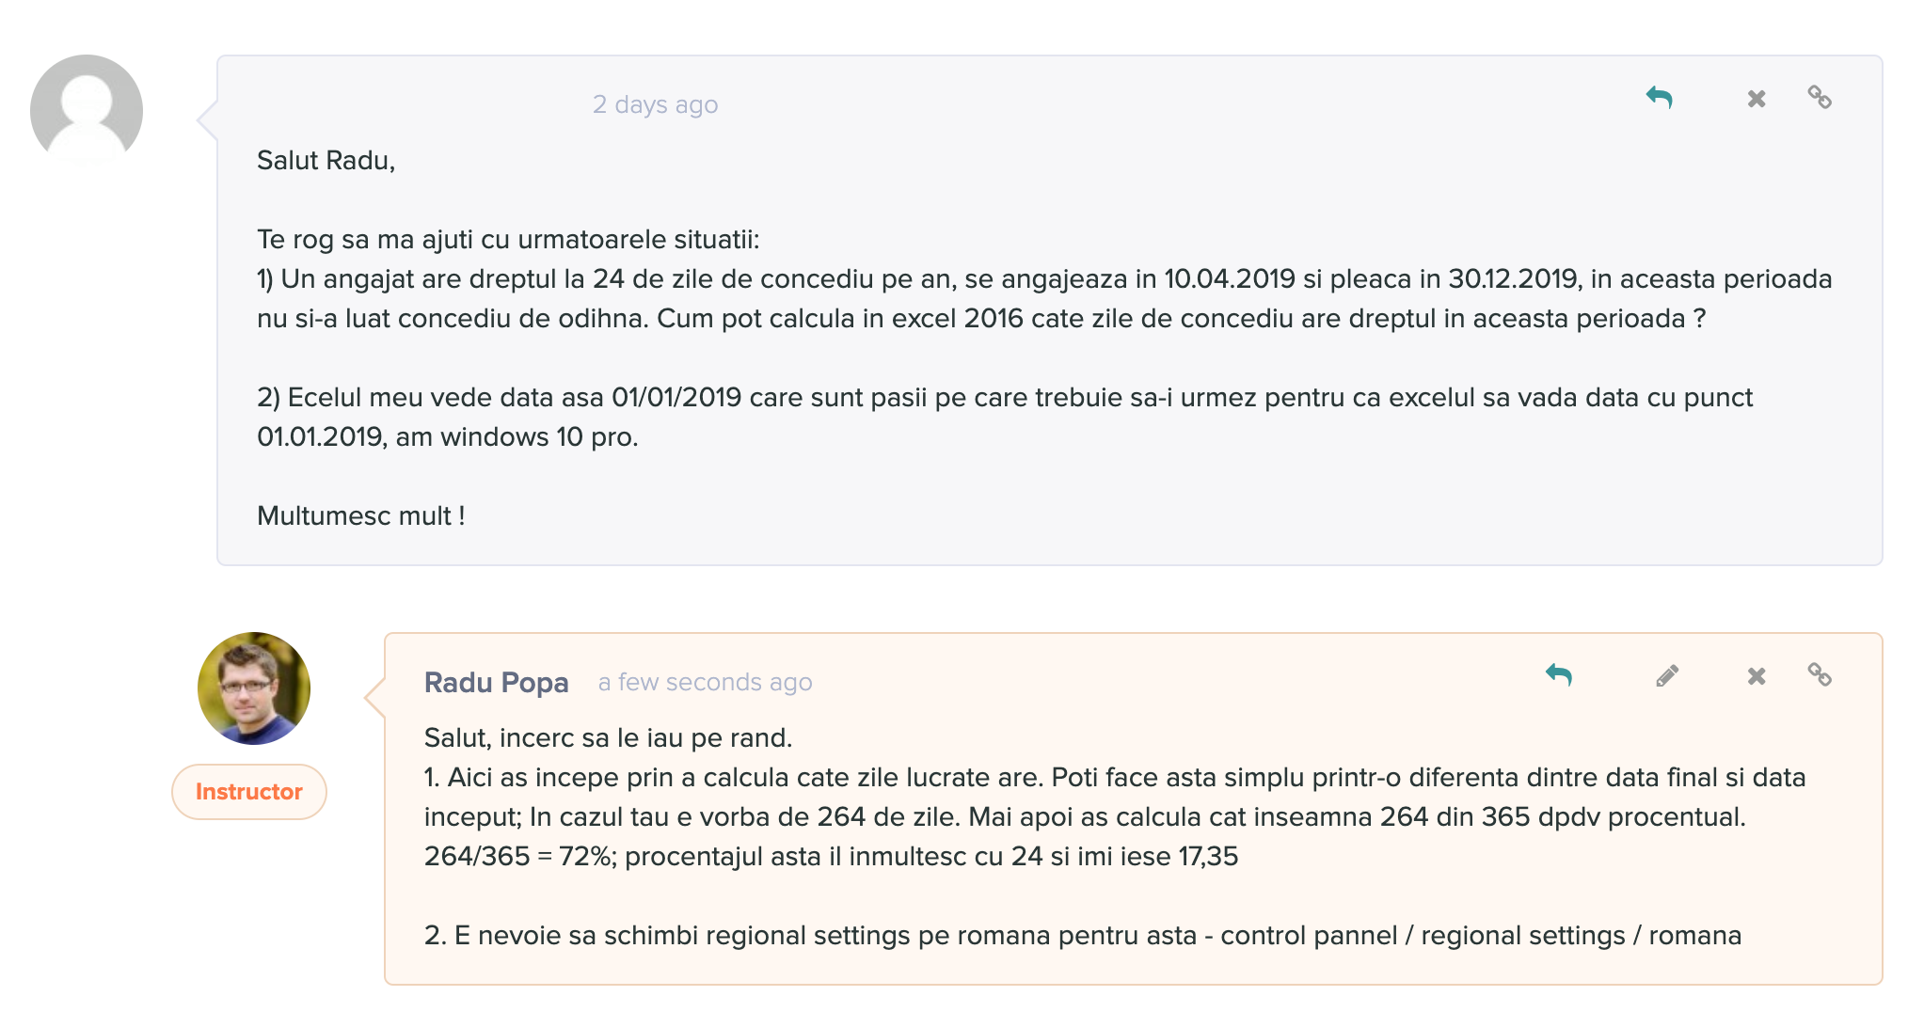This screenshot has height=1012, width=1908.
Task: Click the "Multumesc mult !" closing line
Action: [361, 516]
